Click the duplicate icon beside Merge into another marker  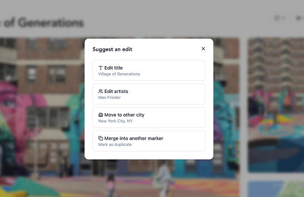click(x=100, y=138)
